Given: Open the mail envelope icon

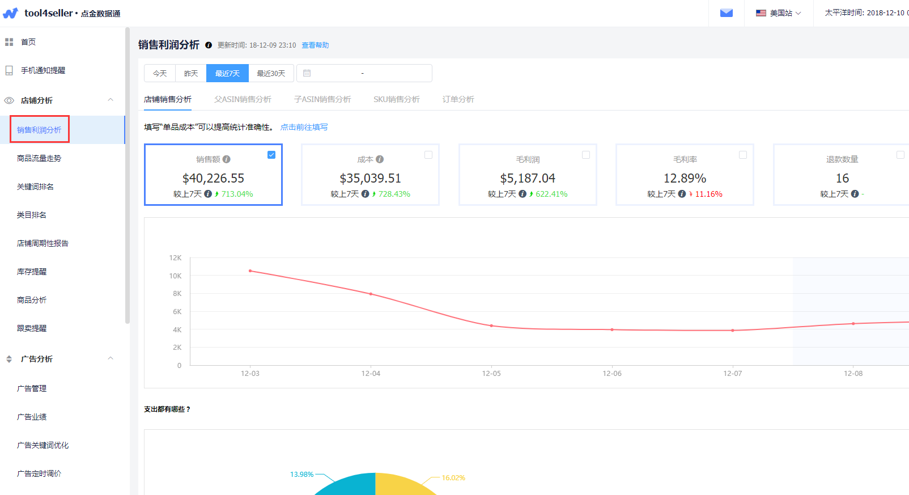Looking at the screenshot, I should click(727, 13).
